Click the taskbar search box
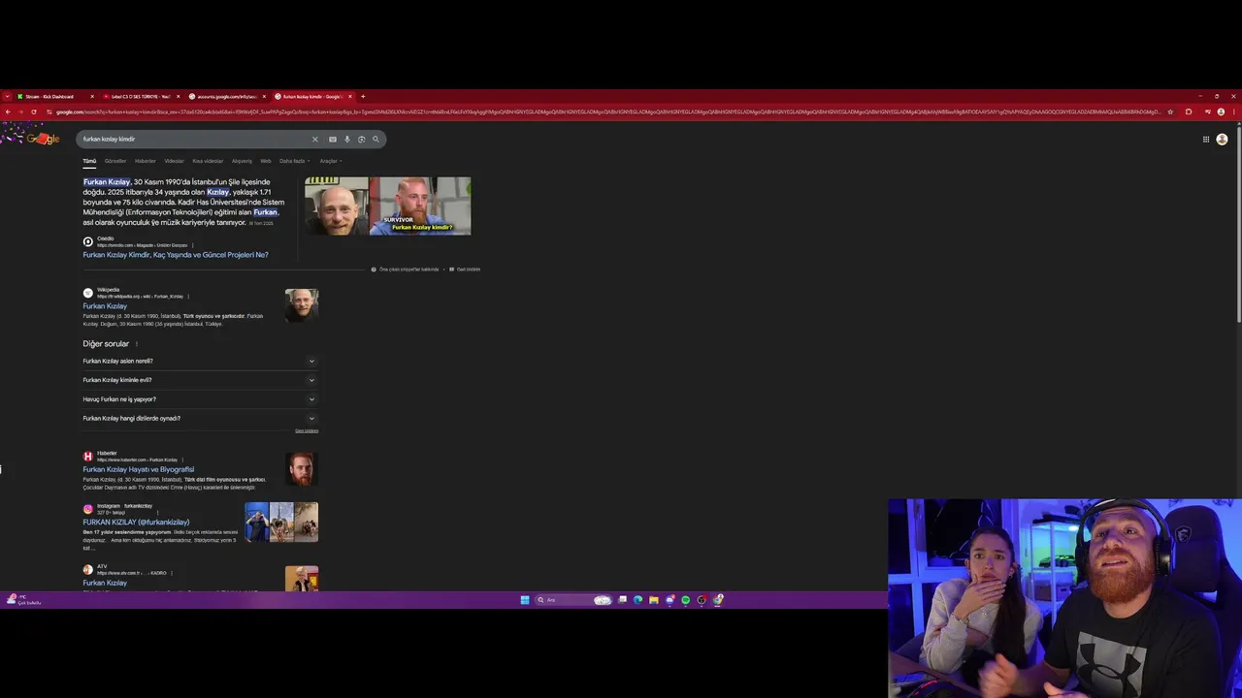This screenshot has height=698, width=1242. pyautogui.click(x=574, y=600)
